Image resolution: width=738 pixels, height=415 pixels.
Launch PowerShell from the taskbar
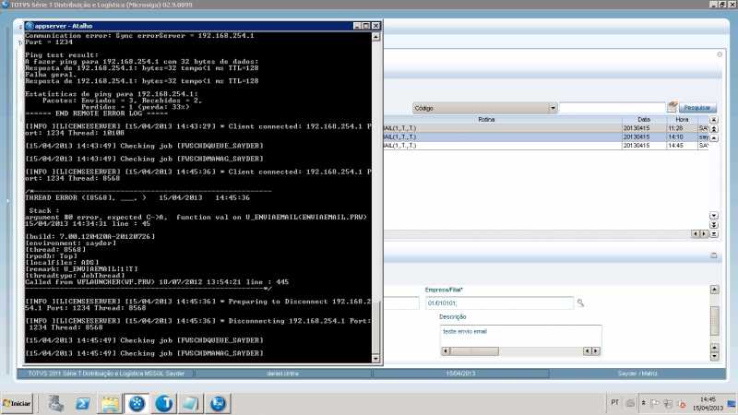click(83, 404)
